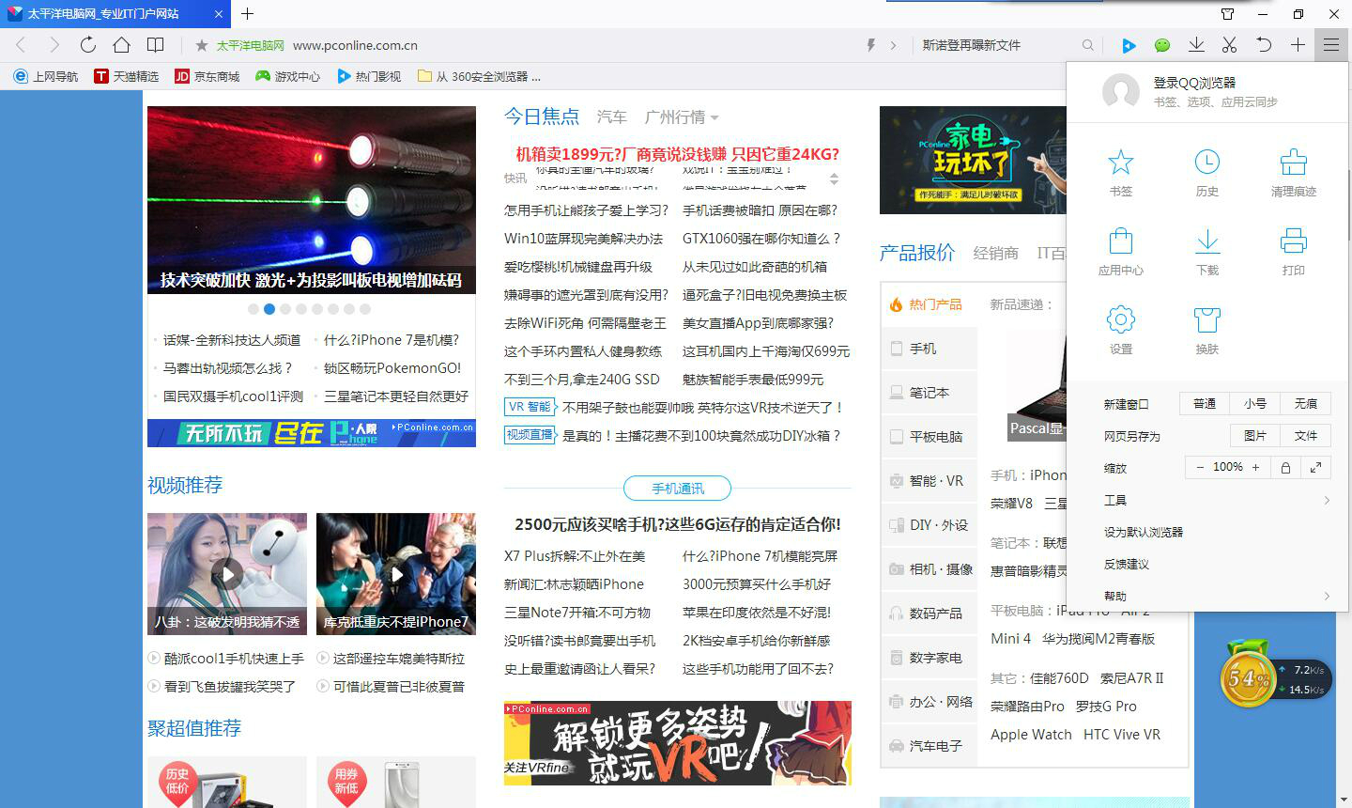Go back with the left arrow
Screen dimensions: 1352x808
[x=21, y=45]
